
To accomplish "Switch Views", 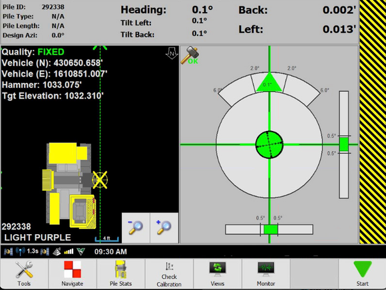I will (x=218, y=273).
